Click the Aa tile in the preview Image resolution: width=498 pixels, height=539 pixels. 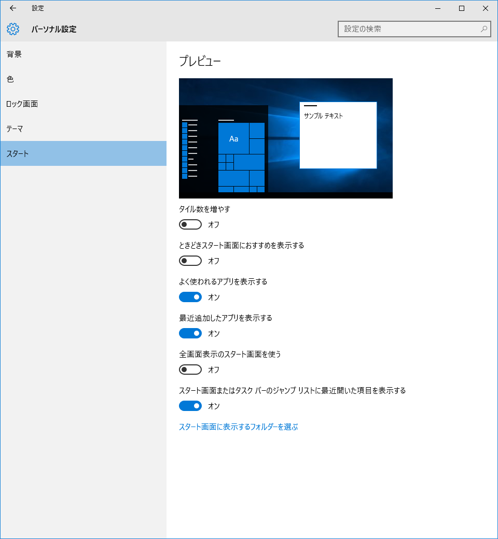tap(233, 138)
